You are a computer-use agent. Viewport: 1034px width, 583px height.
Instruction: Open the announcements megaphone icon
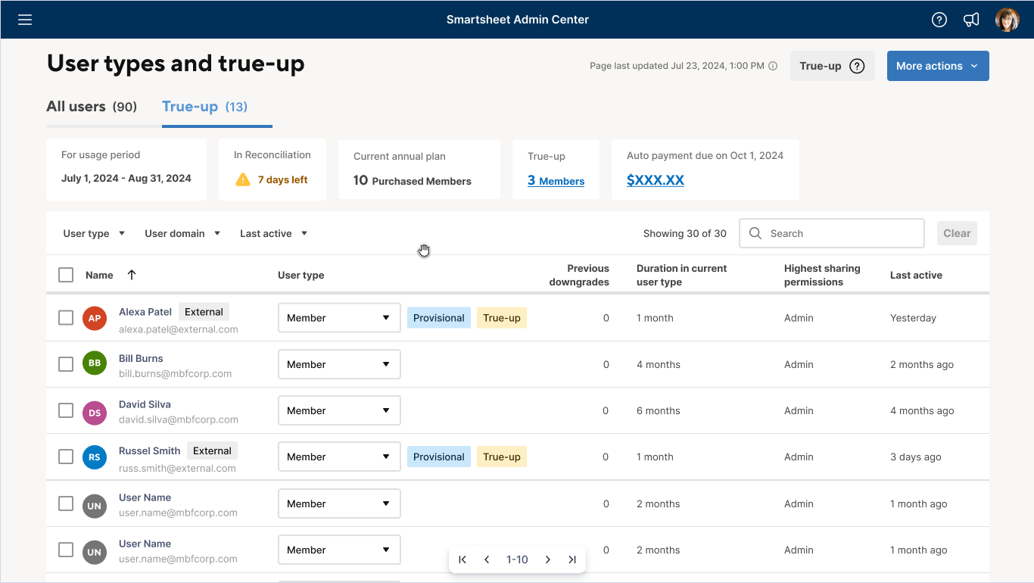coord(971,20)
